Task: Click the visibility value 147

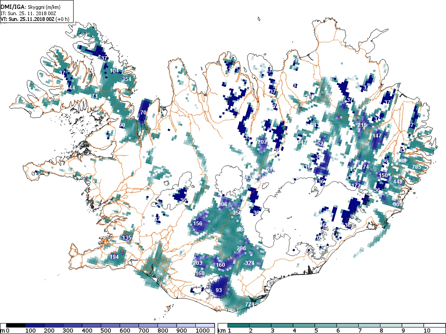Action: (377, 136)
